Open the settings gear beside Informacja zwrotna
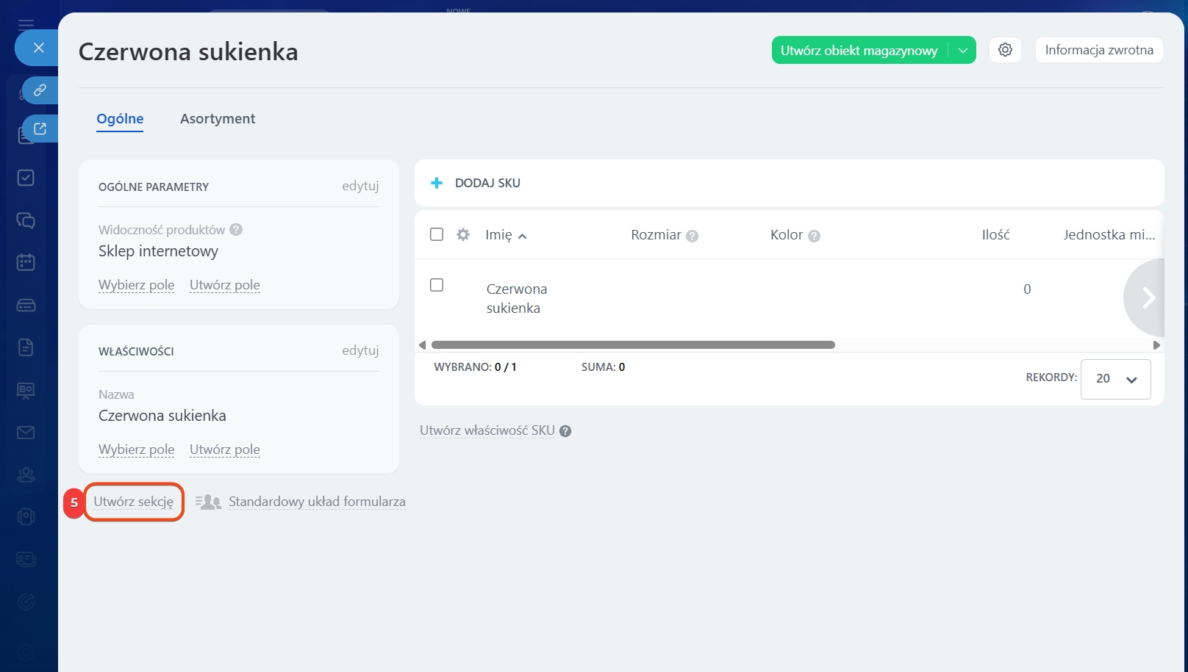The image size is (1188, 672). pos(1005,50)
